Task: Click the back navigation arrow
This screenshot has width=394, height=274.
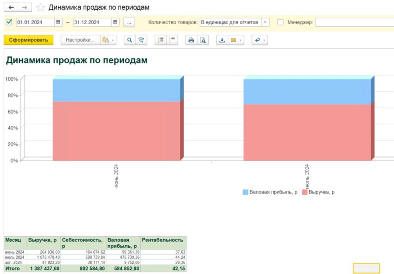Action: (x=11, y=8)
